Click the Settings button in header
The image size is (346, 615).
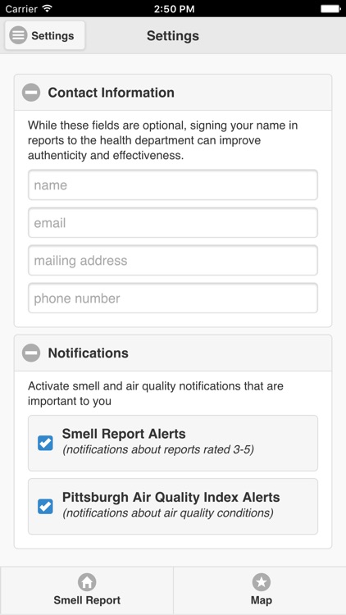45,36
